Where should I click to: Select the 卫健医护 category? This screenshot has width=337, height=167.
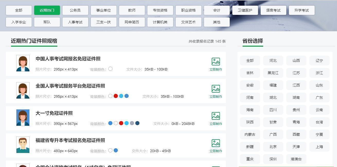[x=245, y=10]
